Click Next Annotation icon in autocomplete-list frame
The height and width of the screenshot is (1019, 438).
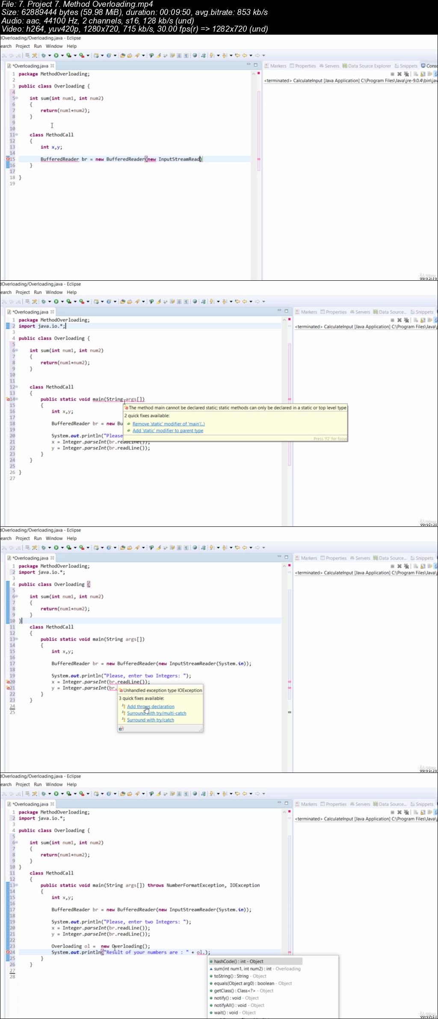(211, 793)
